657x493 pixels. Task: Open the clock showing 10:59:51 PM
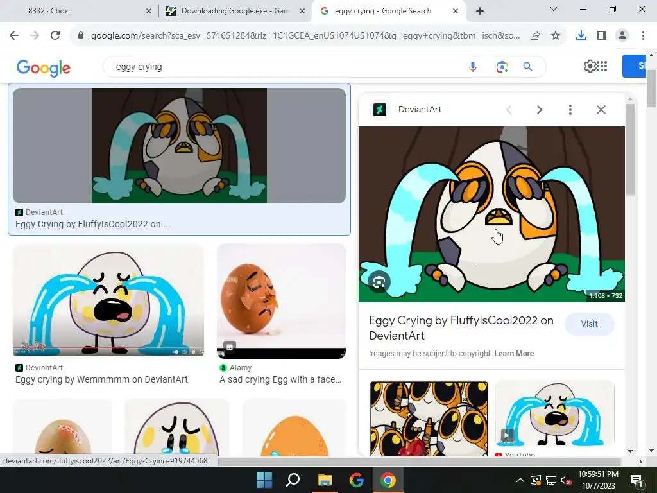tap(599, 480)
